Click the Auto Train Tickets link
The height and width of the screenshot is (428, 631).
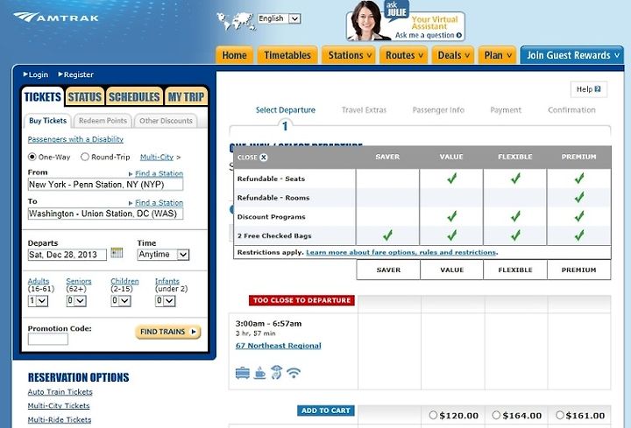point(60,392)
